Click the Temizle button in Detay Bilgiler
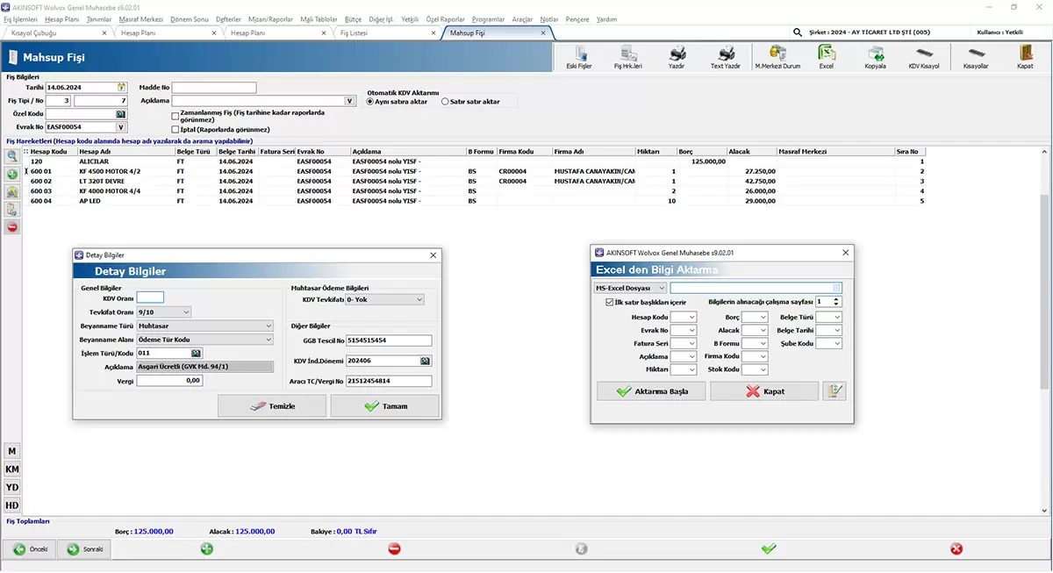1053x573 pixels. coord(272,406)
